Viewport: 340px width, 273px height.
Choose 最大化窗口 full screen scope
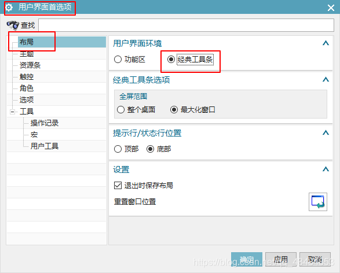coord(174,109)
